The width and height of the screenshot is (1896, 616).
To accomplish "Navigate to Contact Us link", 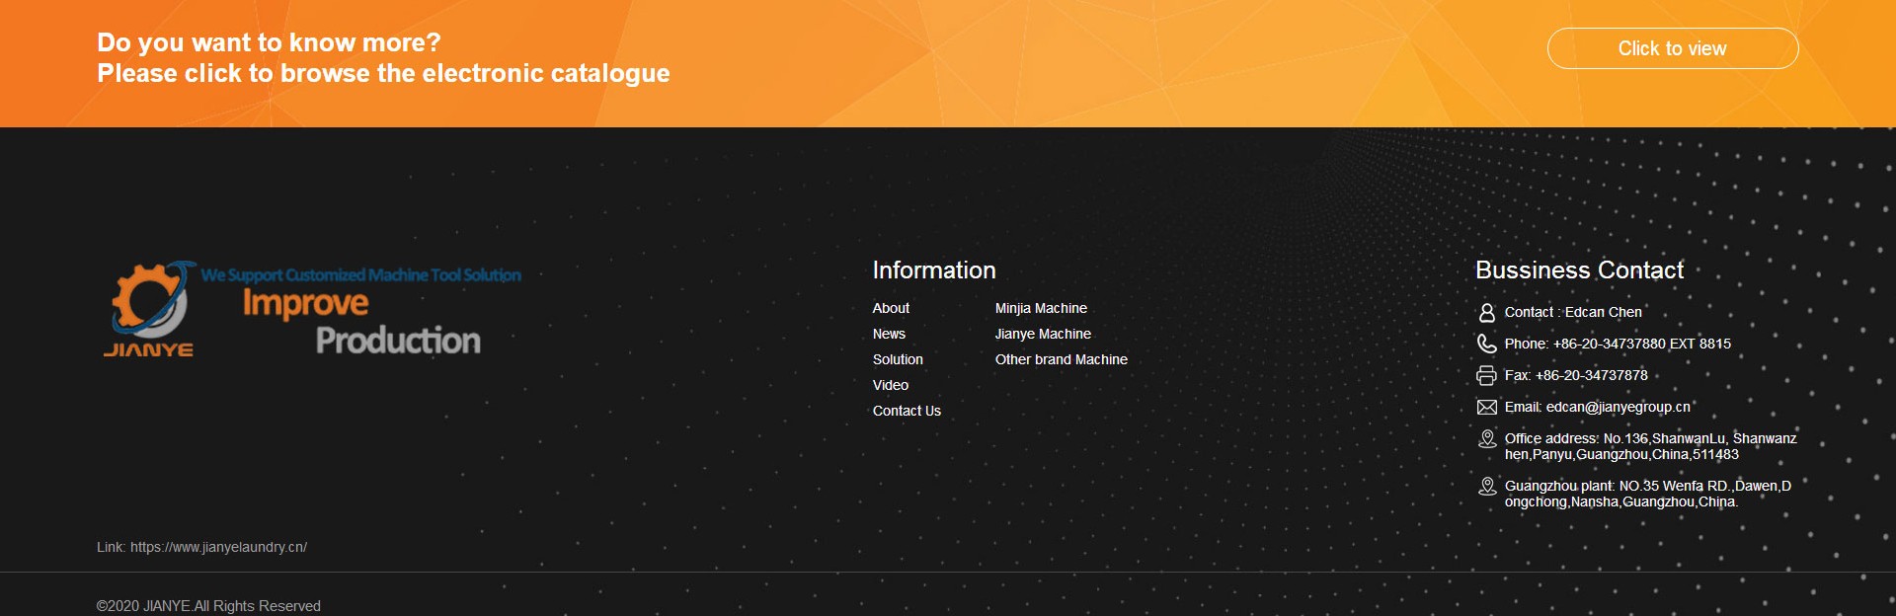I will click(x=907, y=411).
